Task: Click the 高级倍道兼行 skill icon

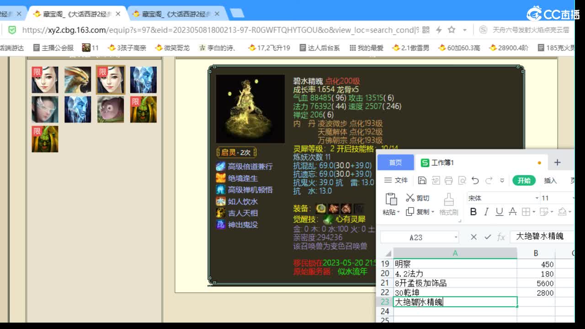Action: 221,166
